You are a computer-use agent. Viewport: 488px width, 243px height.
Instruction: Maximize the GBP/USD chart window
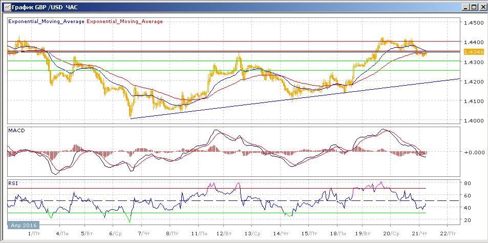[473, 7]
